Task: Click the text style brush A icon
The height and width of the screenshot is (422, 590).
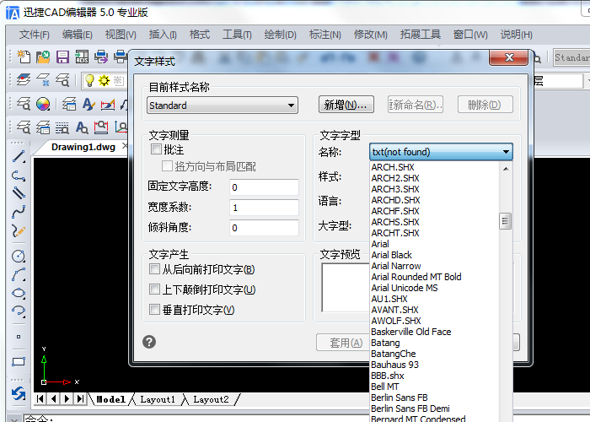Action: (88, 104)
